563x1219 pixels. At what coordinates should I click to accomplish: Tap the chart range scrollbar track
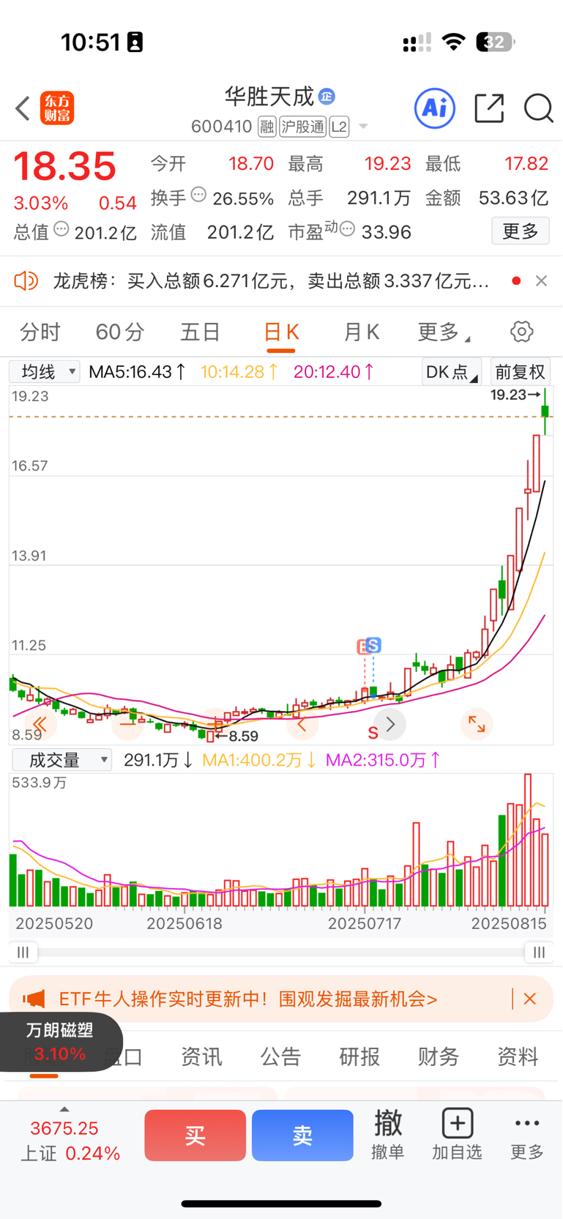click(x=281, y=952)
